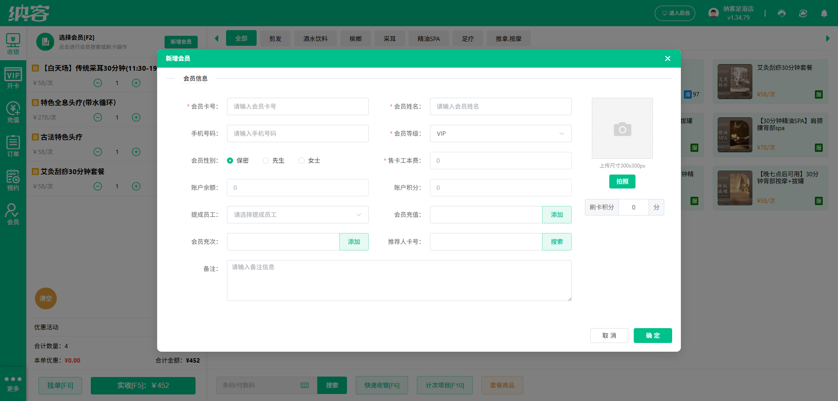The image size is (838, 401).
Task: Click the 实收[F5] payment button
Action: [143, 385]
